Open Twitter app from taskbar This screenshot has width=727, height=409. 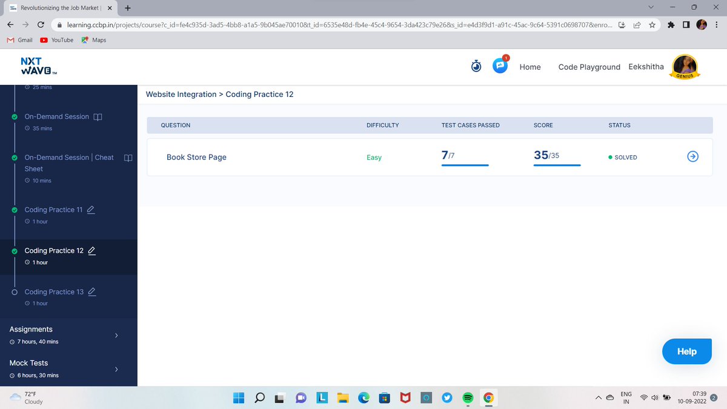[446, 397]
